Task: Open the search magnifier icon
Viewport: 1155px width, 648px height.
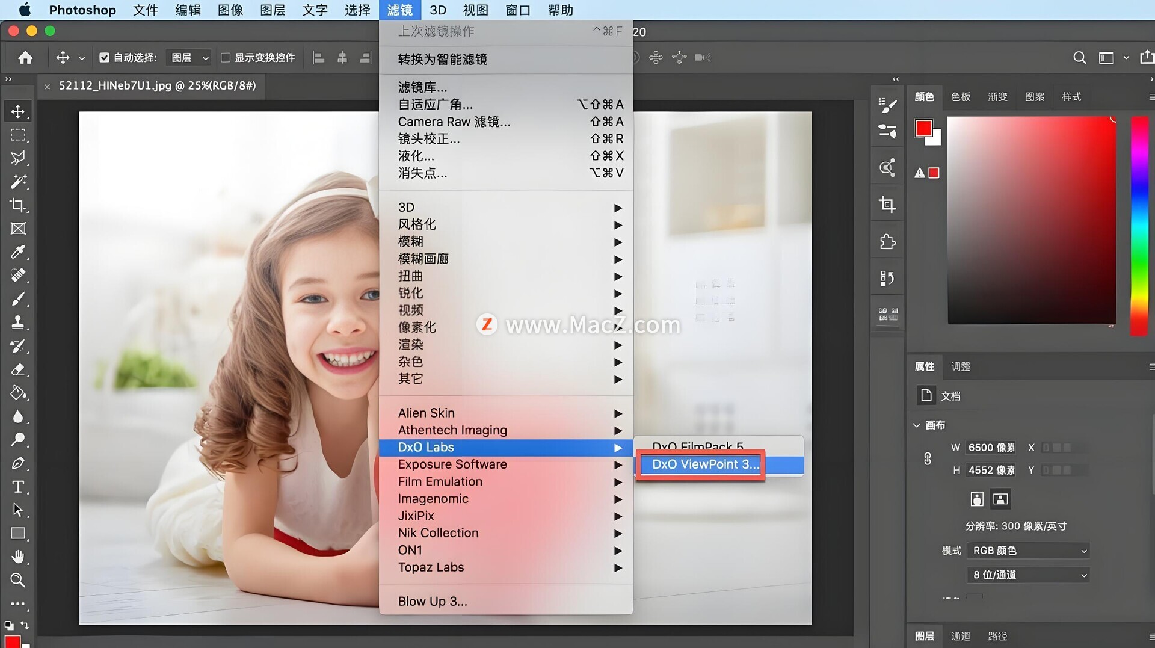Action: (1079, 58)
